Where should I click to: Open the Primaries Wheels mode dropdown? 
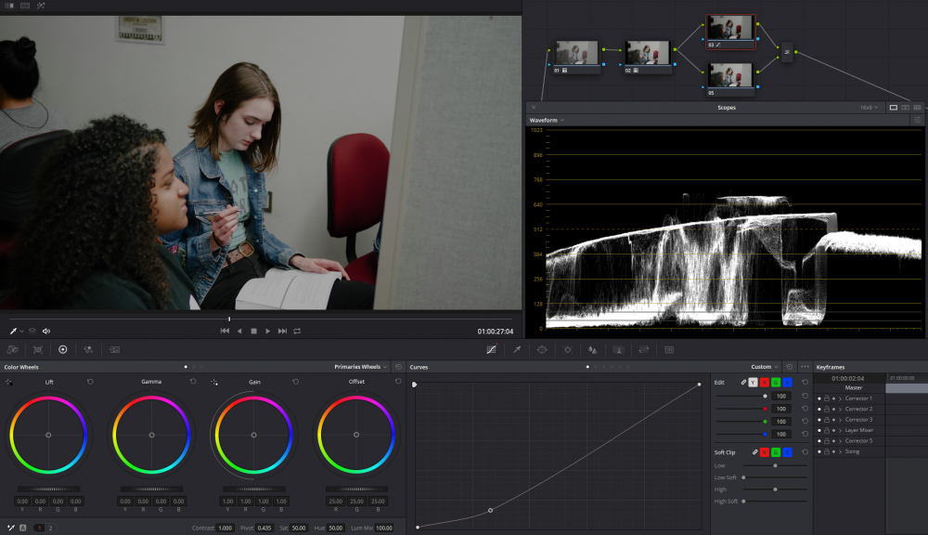tap(361, 367)
